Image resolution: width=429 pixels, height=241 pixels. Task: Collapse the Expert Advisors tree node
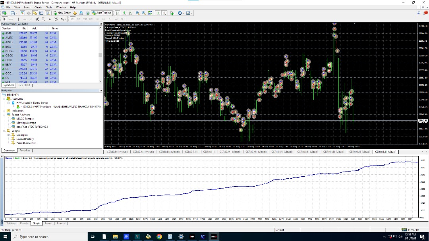pos(4,115)
